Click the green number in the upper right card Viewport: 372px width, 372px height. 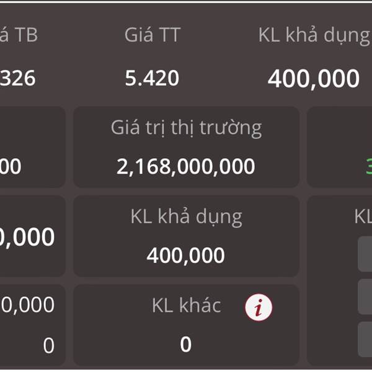pos(369,166)
